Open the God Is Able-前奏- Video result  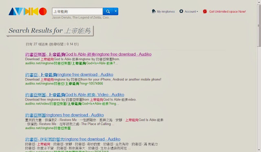75,95
